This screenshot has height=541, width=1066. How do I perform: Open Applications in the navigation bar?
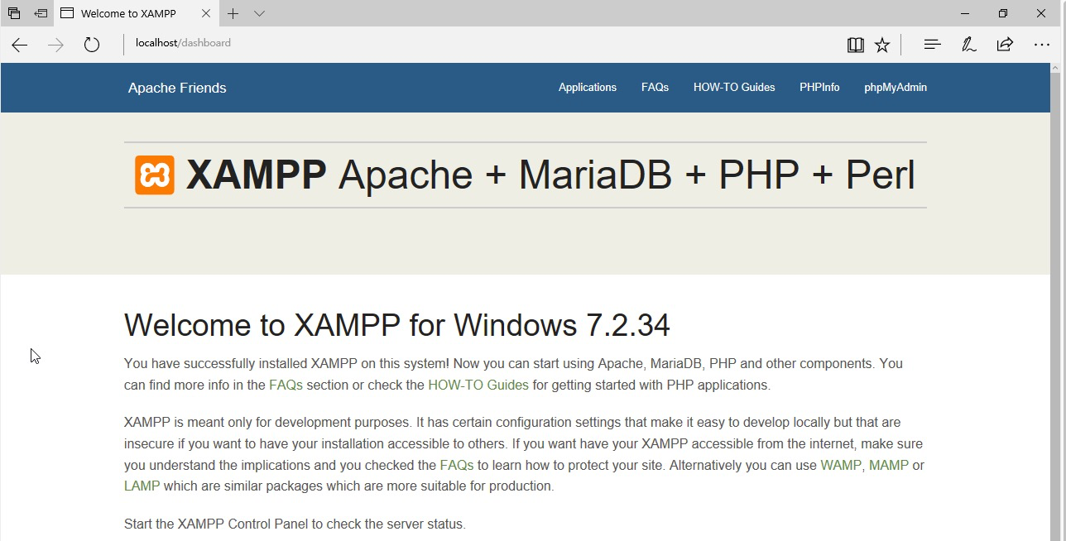tap(588, 87)
